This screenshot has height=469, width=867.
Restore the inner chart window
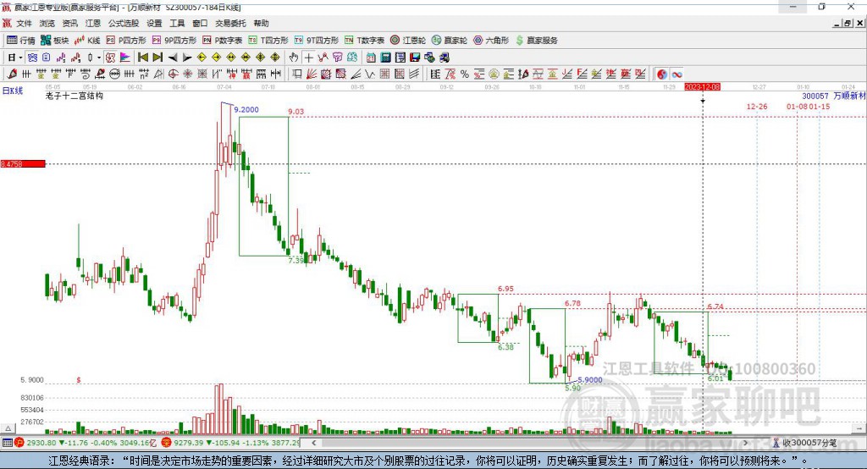pos(848,23)
